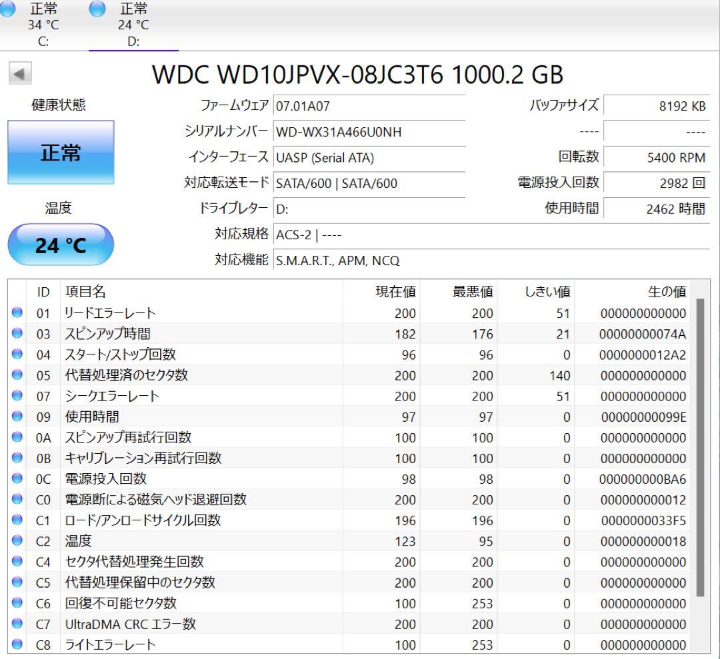The height and width of the screenshot is (659, 720).
Task: Click the status icon for row C0 磁気ヘッド退避回数
Action: pos(17,499)
